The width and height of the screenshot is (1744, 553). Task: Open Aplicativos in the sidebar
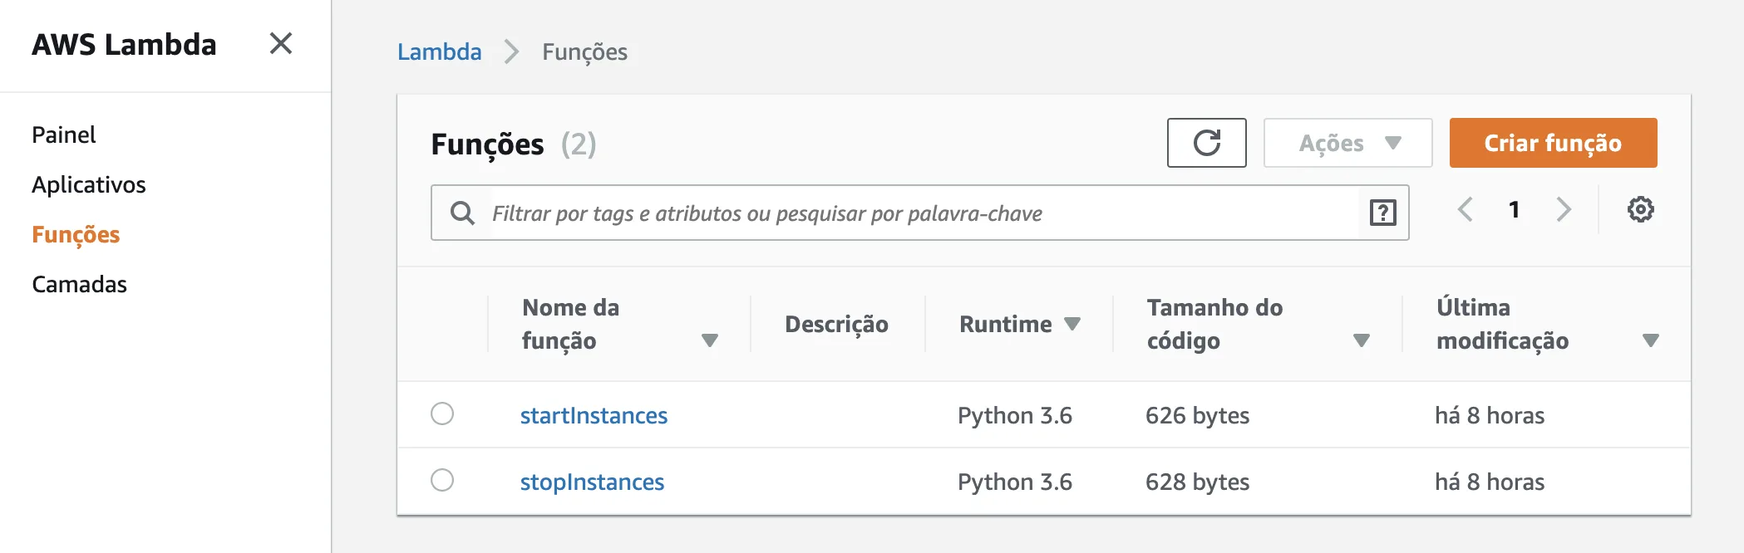(89, 184)
